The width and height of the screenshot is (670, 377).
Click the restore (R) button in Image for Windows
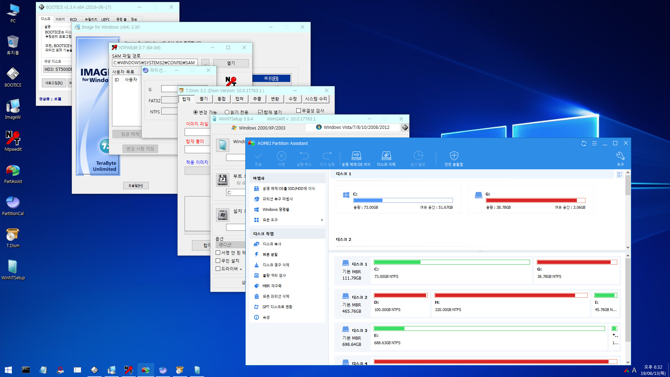point(271,79)
